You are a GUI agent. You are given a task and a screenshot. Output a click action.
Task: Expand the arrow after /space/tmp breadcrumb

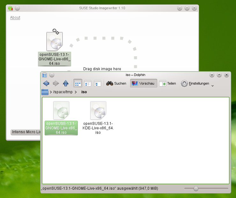76,92
